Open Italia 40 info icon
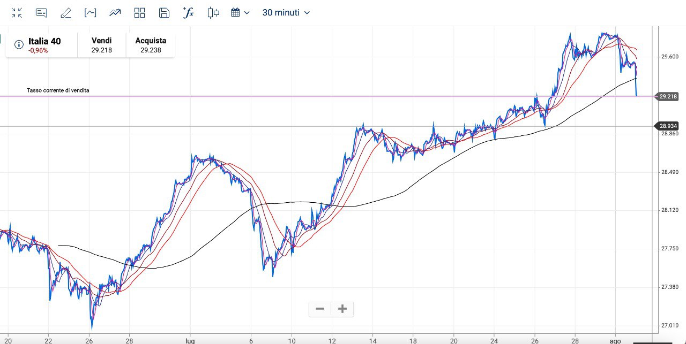 coord(19,44)
